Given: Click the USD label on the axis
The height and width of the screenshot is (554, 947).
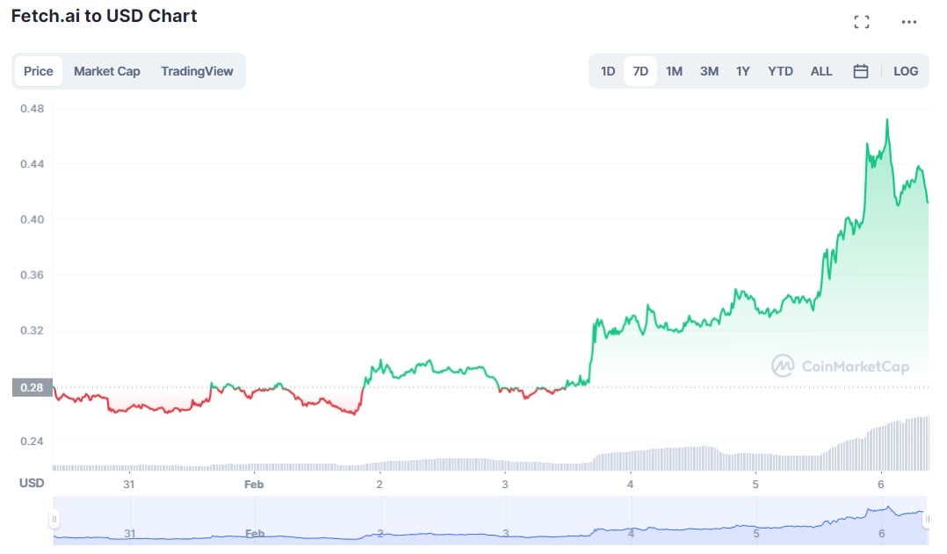Looking at the screenshot, I should 31,482.
